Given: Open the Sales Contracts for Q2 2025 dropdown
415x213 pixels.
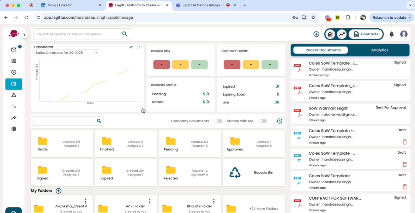Looking at the screenshot, I should point(66,53).
